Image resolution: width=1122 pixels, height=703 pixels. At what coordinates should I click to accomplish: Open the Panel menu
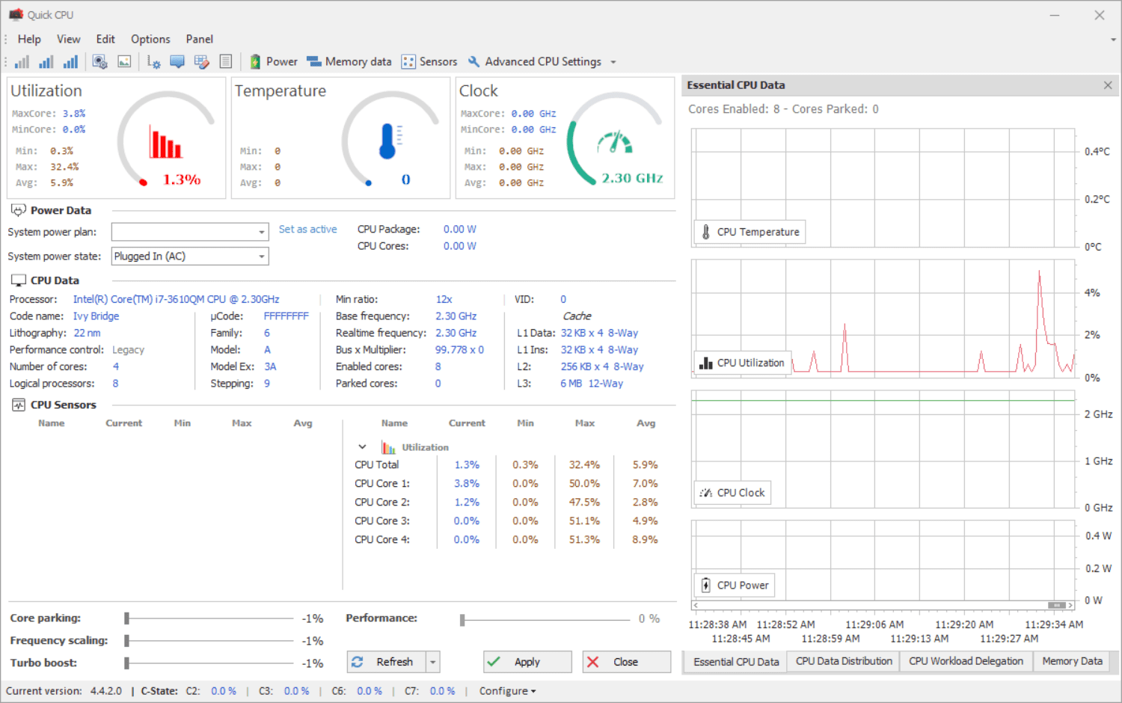click(200, 39)
